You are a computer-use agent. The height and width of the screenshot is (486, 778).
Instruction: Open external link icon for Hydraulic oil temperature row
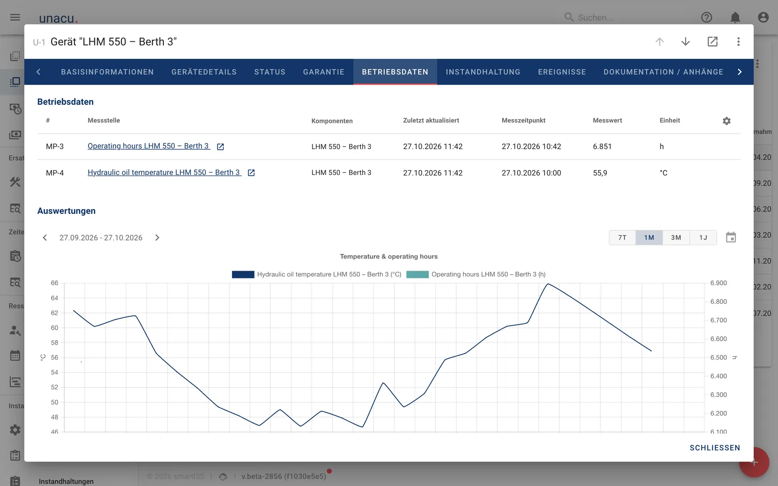[251, 173]
